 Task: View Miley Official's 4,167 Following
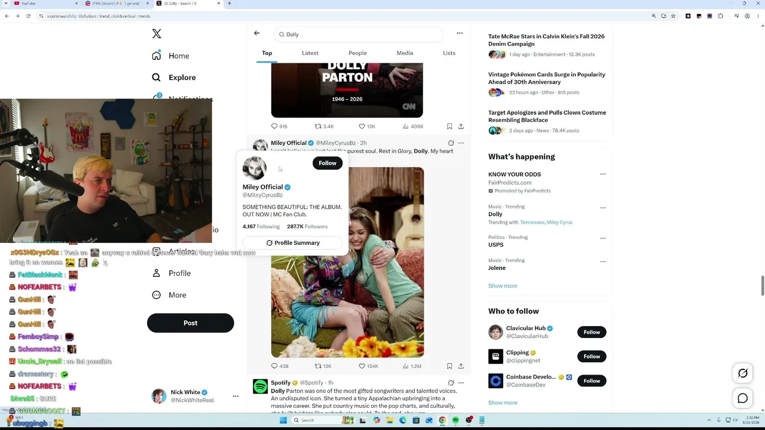tap(261, 227)
